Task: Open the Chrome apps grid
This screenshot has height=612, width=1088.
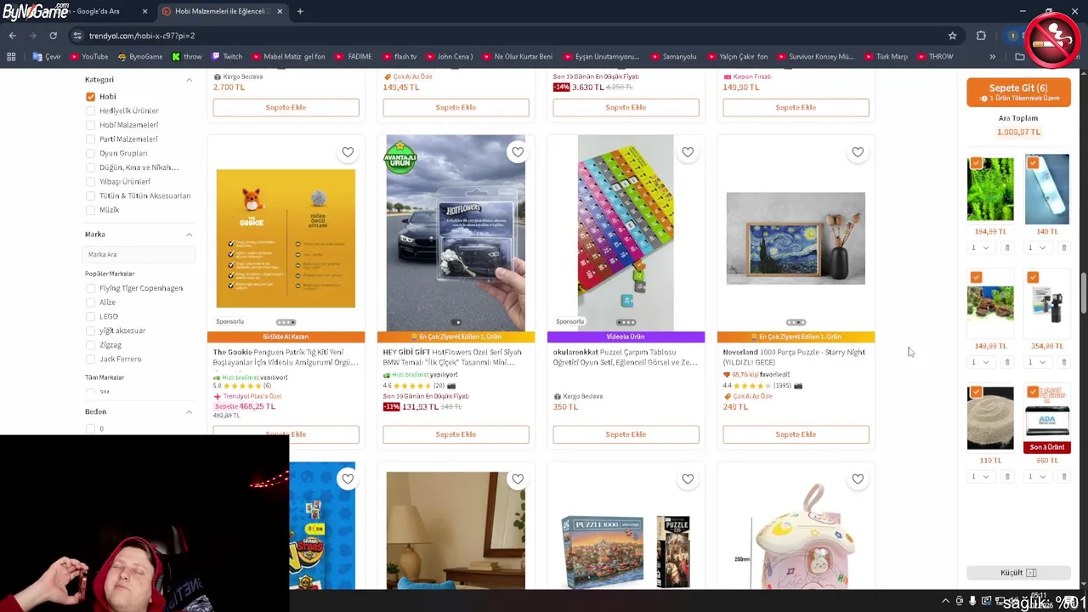Action: click(11, 57)
